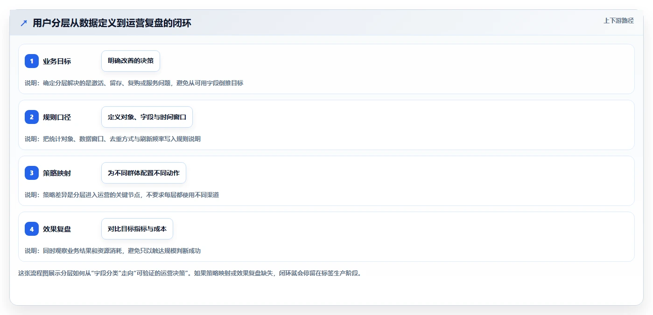
Task: Click the note starting 说明：同时观察业务结果
Action: pyautogui.click(x=112, y=251)
